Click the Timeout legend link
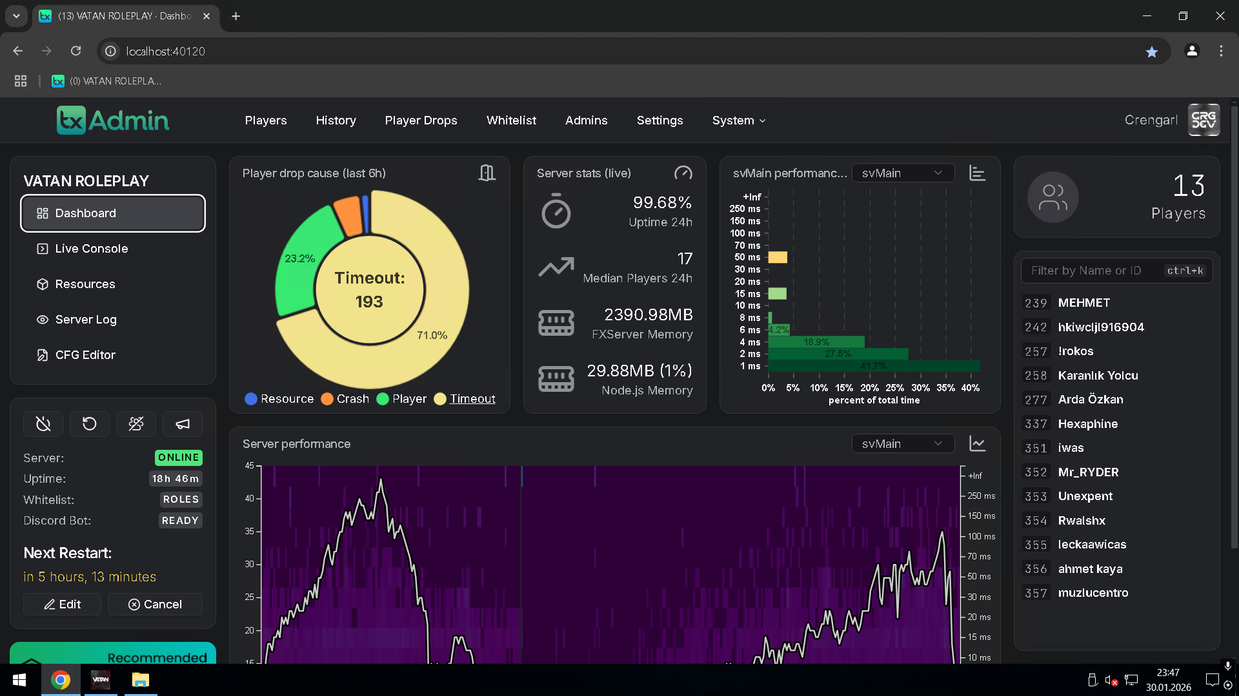The height and width of the screenshot is (696, 1239). coord(472,399)
